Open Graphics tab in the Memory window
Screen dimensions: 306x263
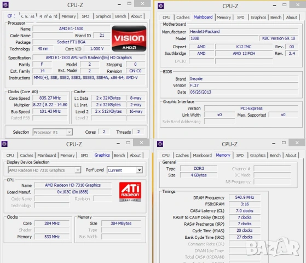pos(258,156)
